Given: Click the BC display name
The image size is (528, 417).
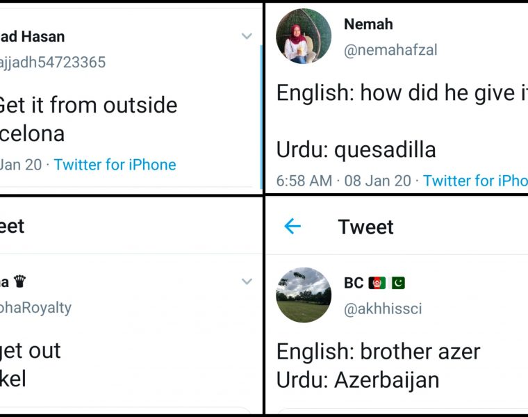Looking at the screenshot, I should (x=354, y=283).
